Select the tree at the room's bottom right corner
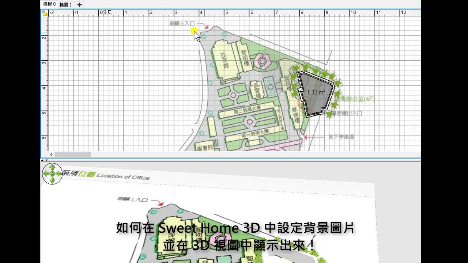Image resolution: width=468 pixels, height=263 pixels. (329, 114)
